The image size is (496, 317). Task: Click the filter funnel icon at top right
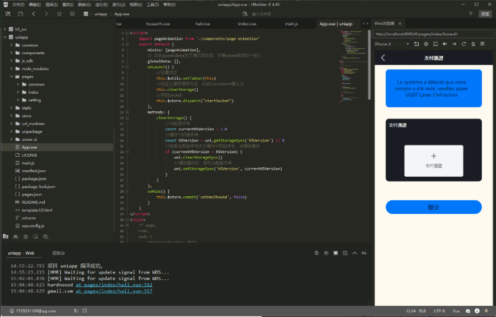(x=471, y=14)
